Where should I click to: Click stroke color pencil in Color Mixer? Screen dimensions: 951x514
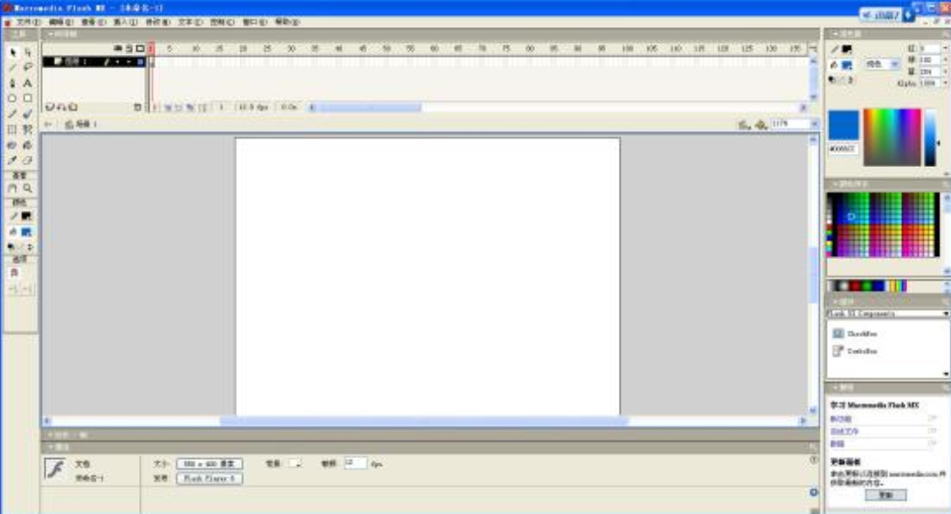coord(835,49)
